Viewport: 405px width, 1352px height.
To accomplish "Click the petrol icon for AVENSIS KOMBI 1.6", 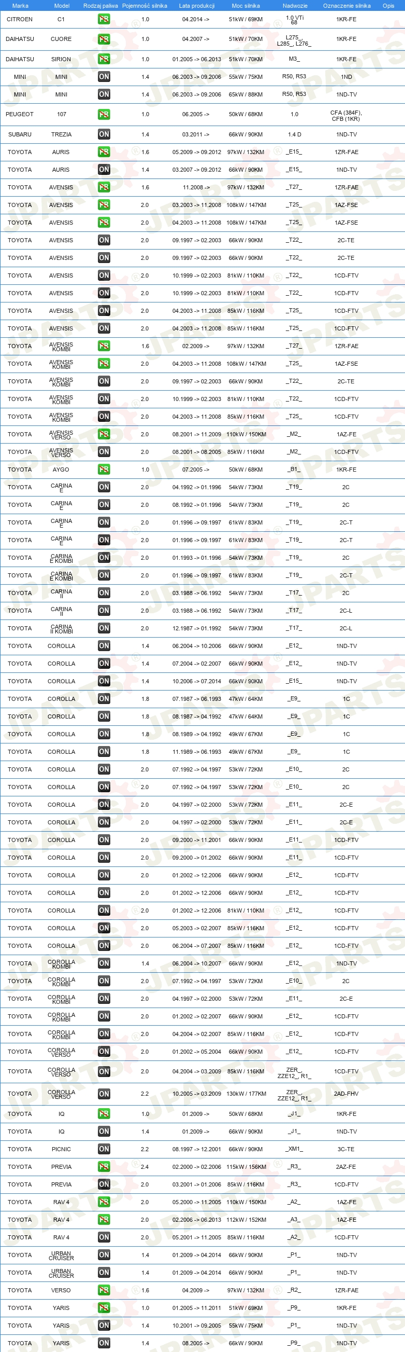I will (x=104, y=346).
